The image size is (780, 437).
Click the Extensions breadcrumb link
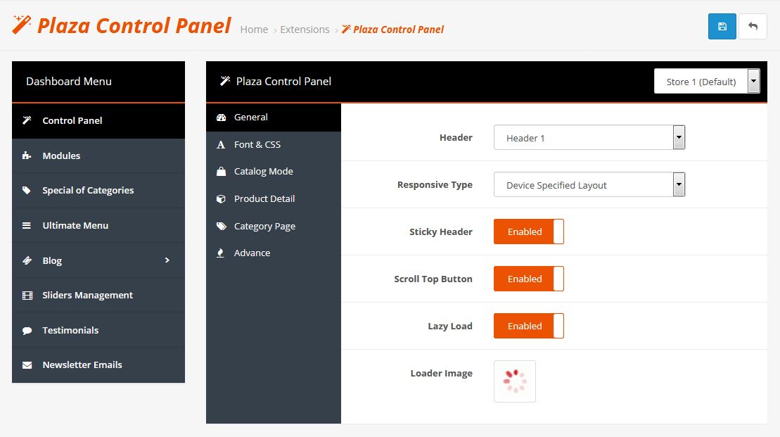pyautogui.click(x=305, y=30)
